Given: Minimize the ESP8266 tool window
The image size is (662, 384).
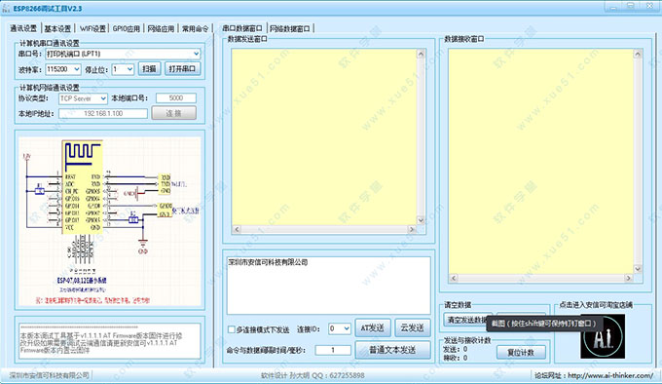Looking at the screenshot, I should (x=613, y=7).
